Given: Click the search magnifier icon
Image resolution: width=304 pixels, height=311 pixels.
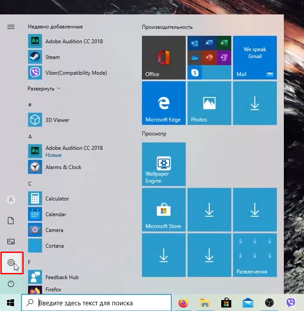Looking at the screenshot, I should pos(30,302).
